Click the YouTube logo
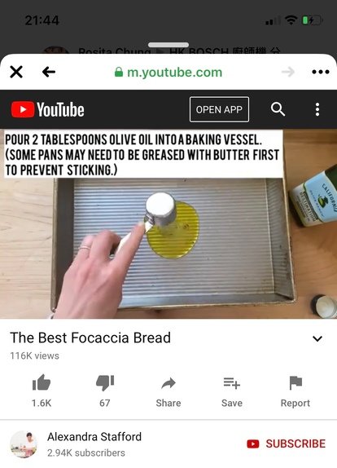The width and height of the screenshot is (337, 468). 48,109
